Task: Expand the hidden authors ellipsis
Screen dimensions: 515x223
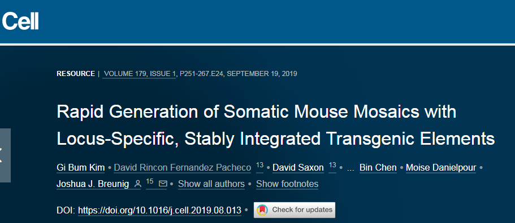Action: (350, 168)
